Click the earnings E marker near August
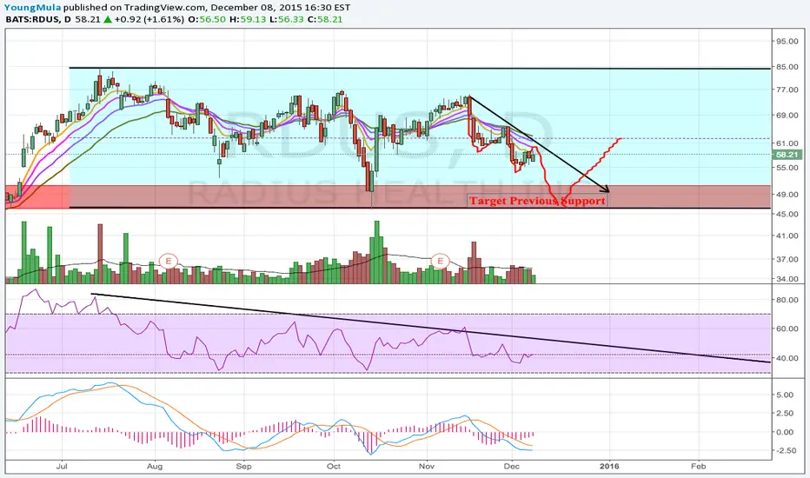The image size is (810, 478). 168,261
